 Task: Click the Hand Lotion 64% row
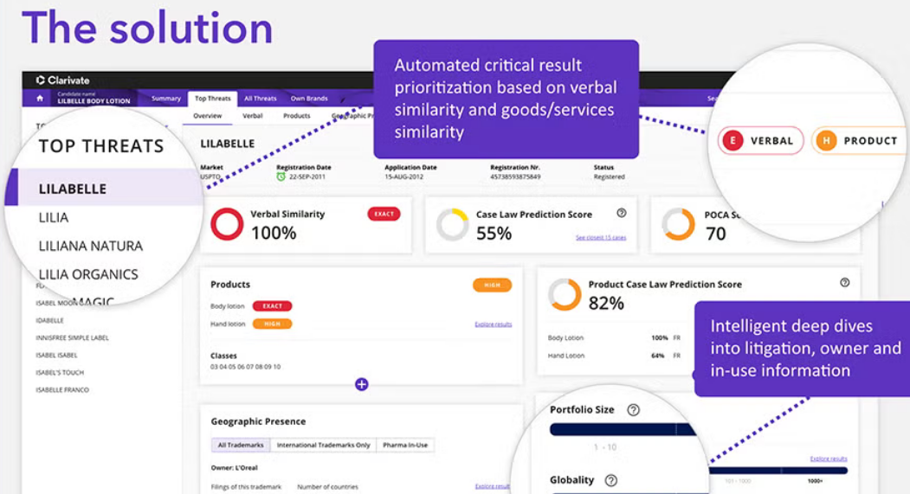[614, 356]
